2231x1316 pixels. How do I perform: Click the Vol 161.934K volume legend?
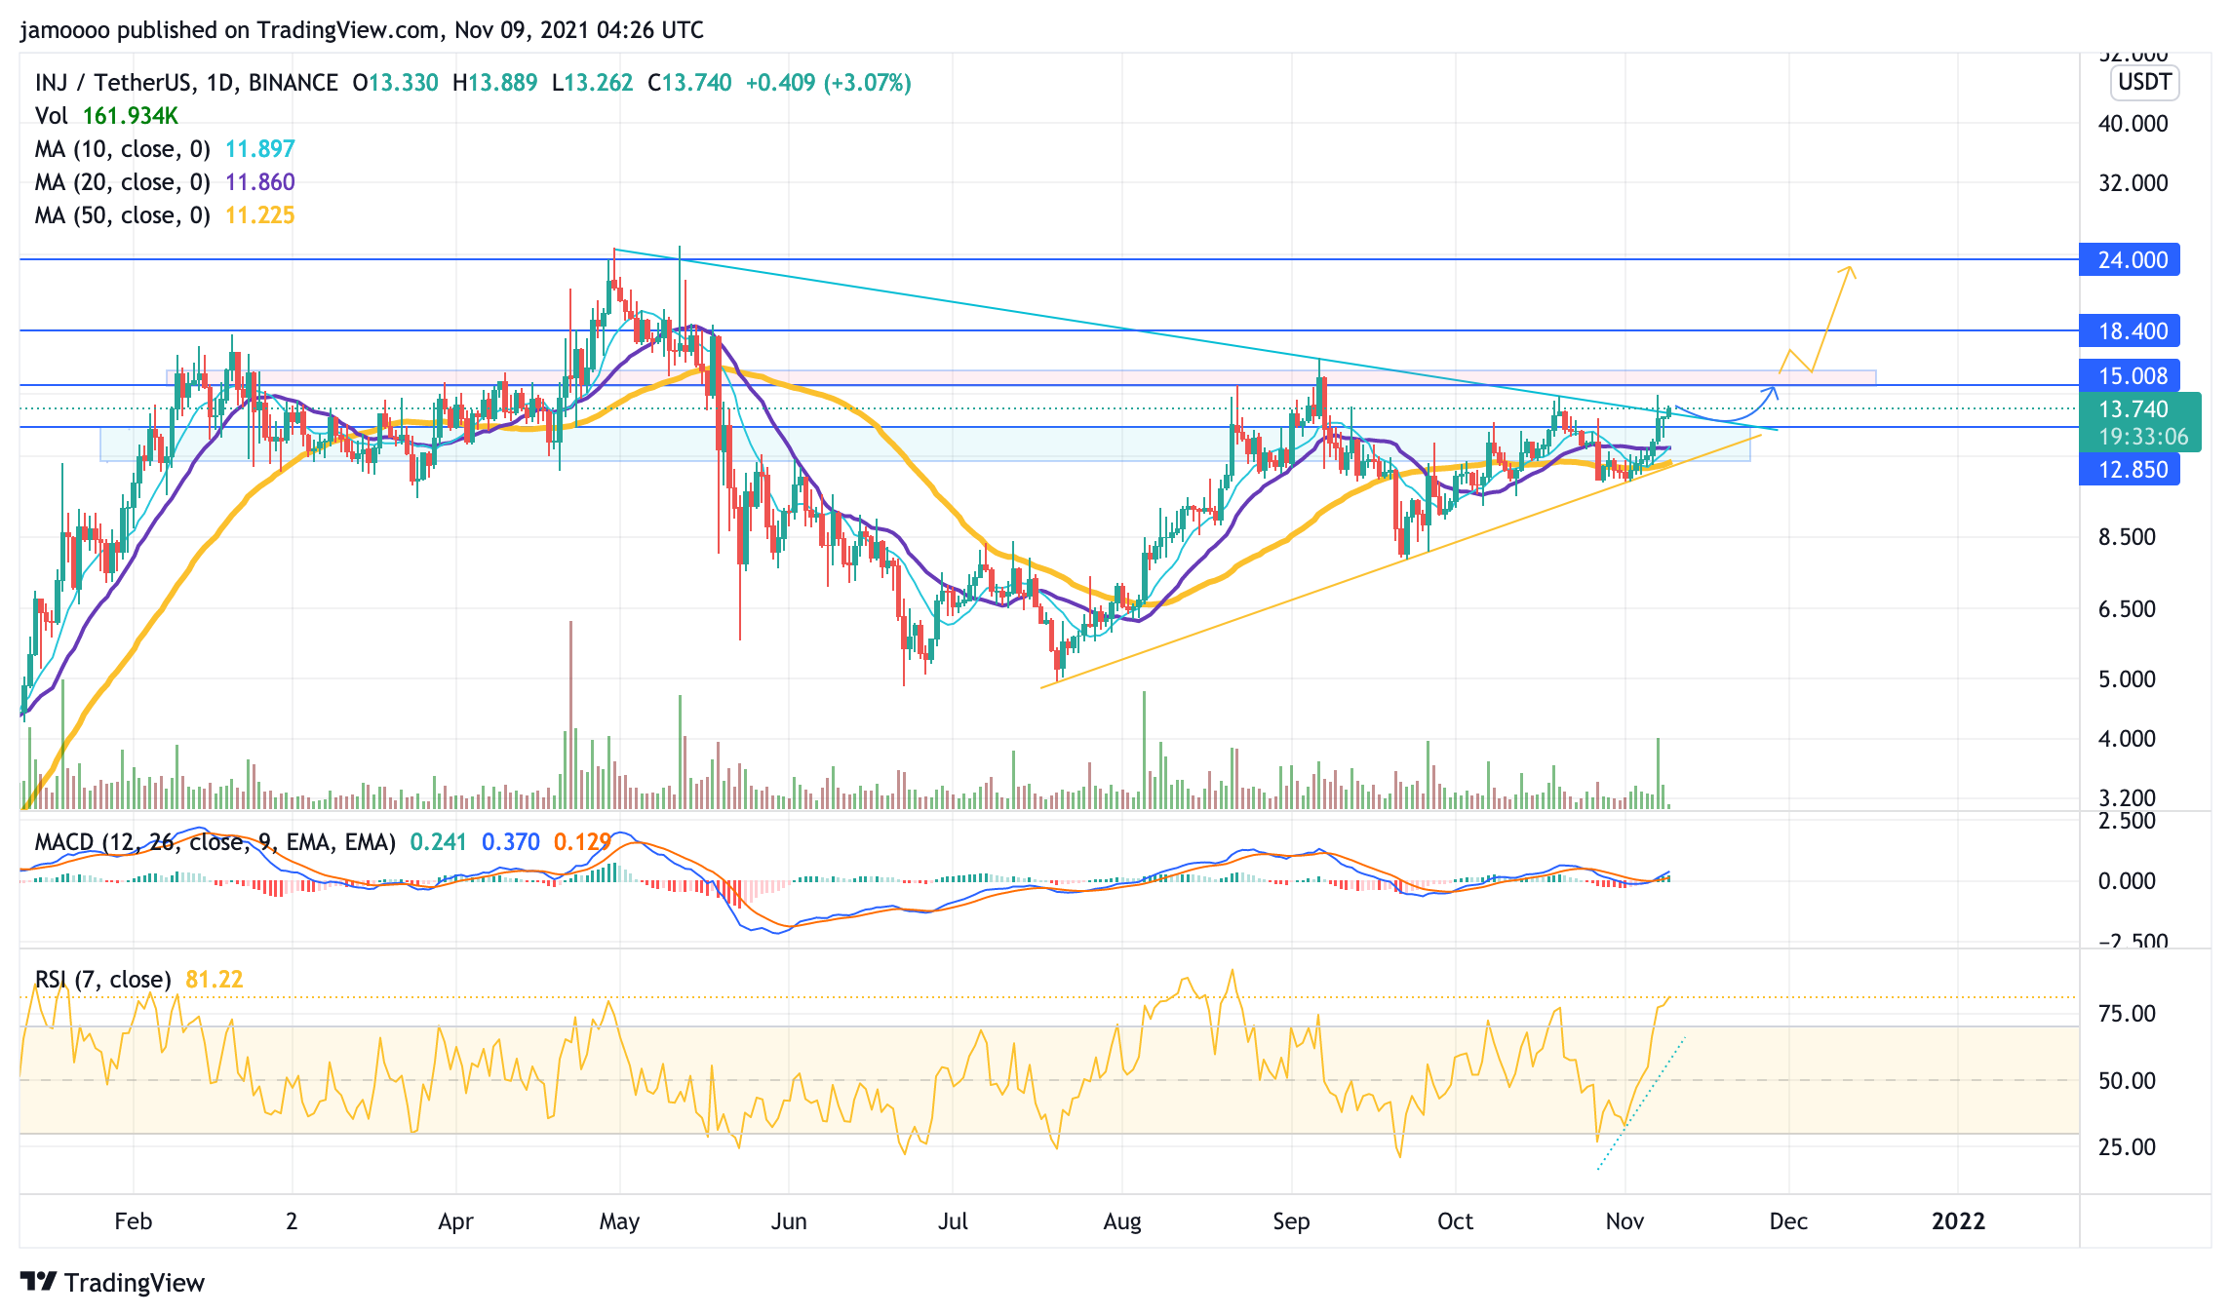coord(106,116)
